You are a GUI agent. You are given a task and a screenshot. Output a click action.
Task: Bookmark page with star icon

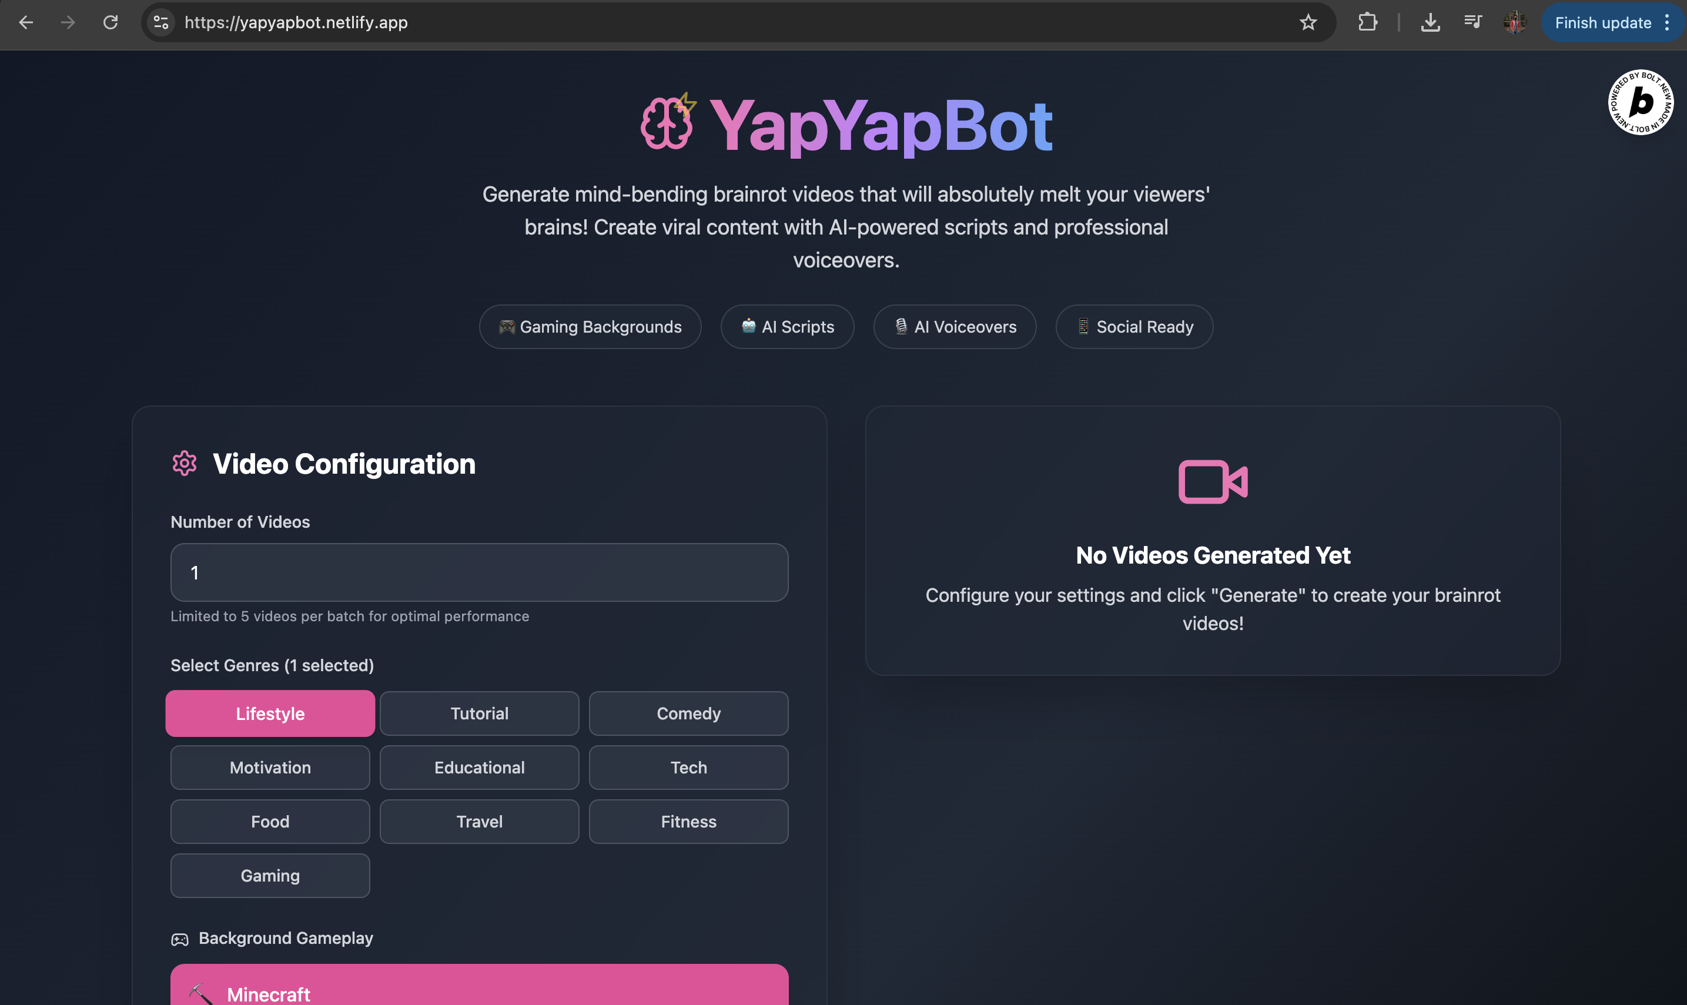click(1308, 22)
